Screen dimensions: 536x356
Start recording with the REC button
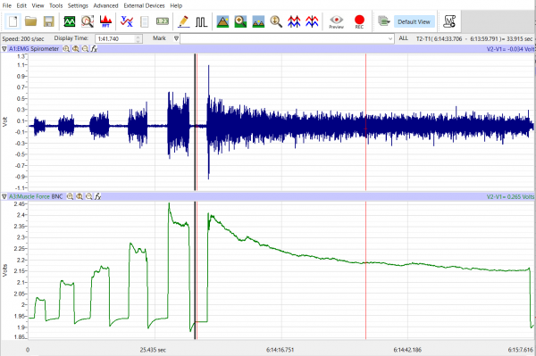pos(359,21)
